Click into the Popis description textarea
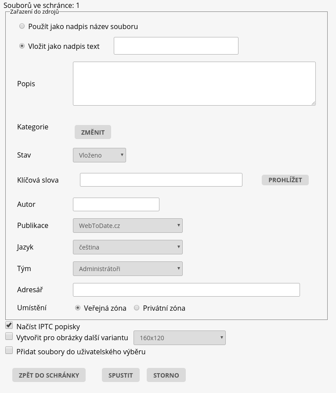 194,84
